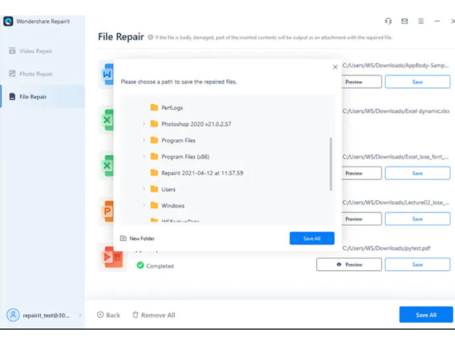Screen dimensions: 455x341
Task: Open customer support via headset icon
Action: 388,21
